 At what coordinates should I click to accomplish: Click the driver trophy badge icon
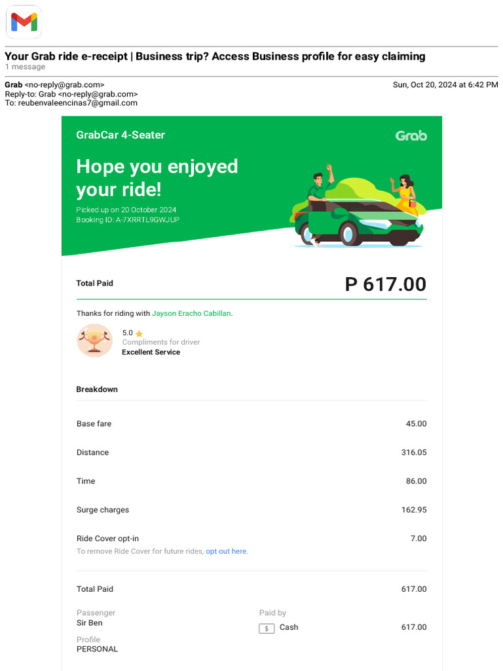[94, 341]
